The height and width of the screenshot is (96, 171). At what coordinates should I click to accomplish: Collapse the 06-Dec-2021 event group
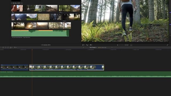click(x=11, y=3)
